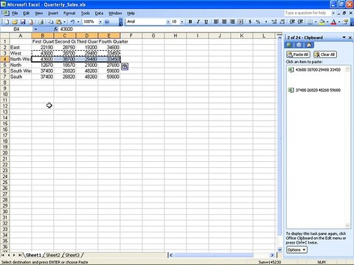Open the Tools menu
This screenshot has width=354, height=265.
(x=86, y=13)
